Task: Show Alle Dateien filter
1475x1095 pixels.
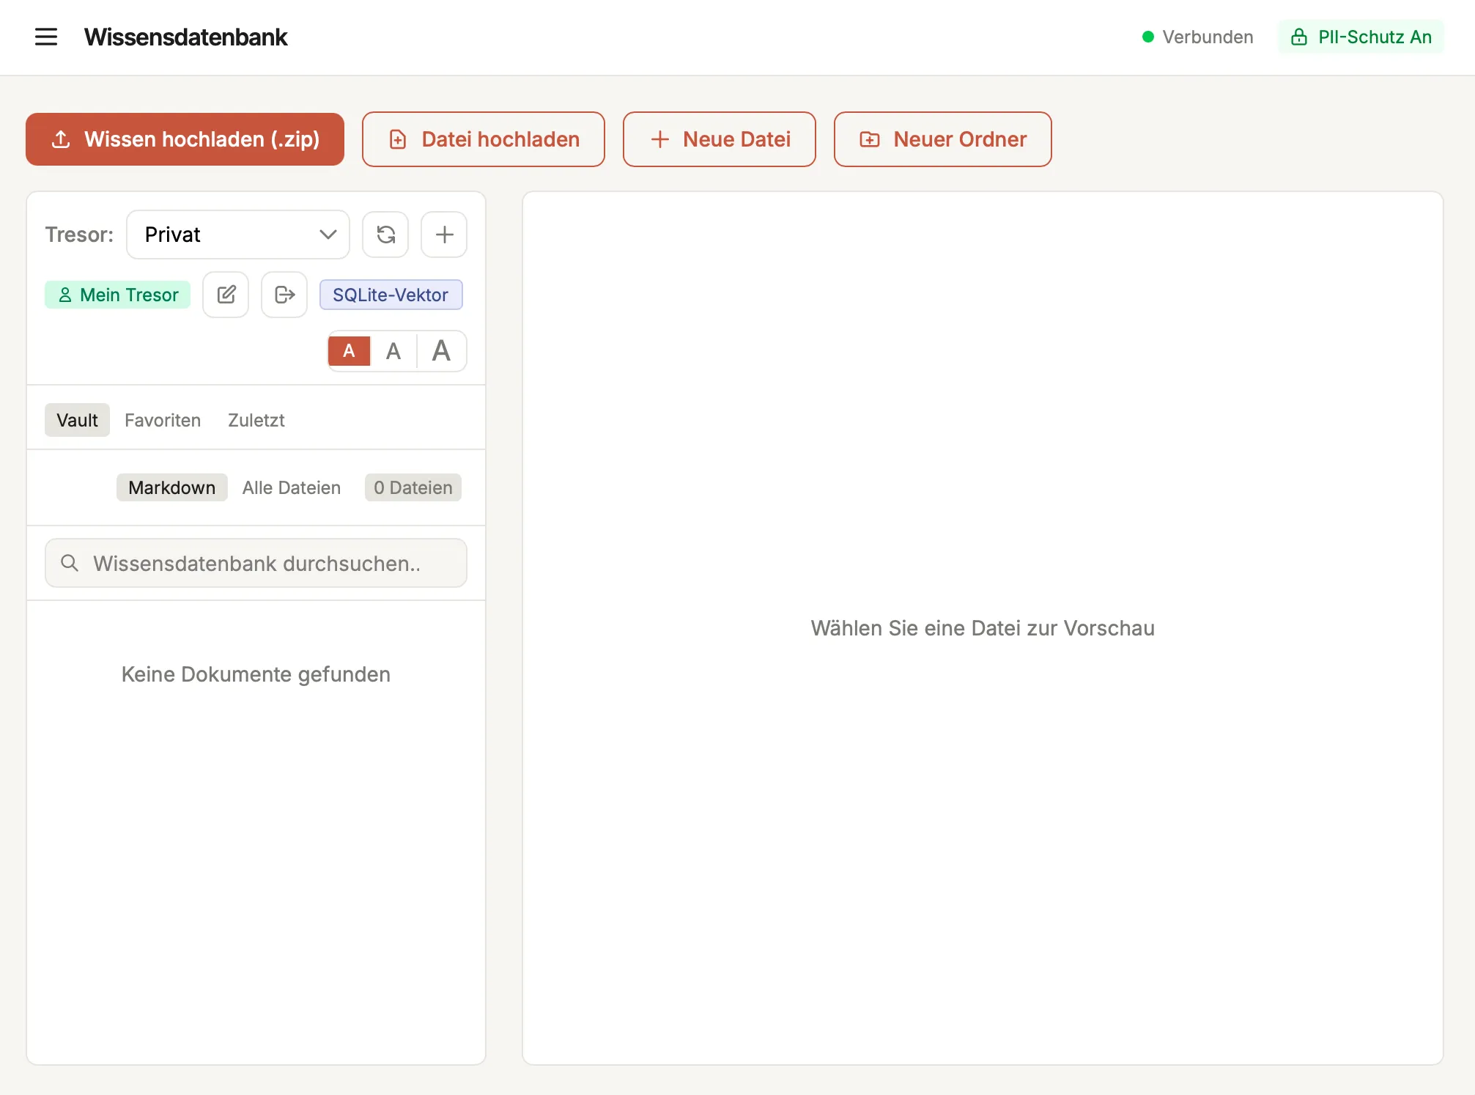Action: point(292,487)
